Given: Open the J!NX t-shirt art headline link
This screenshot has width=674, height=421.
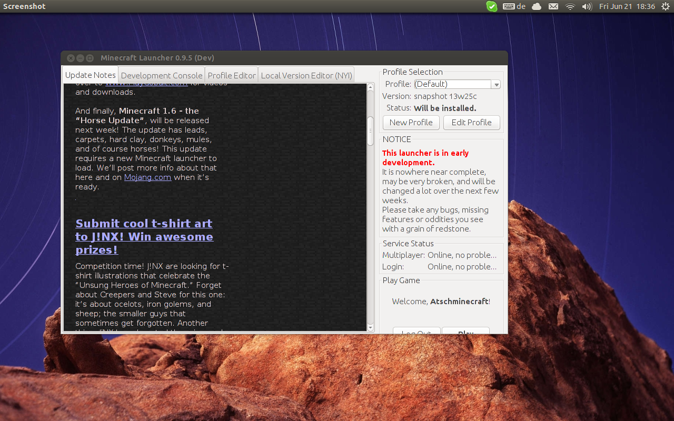Looking at the screenshot, I should pos(144,237).
